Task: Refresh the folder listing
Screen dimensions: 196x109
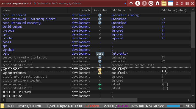Action: tap(151, 3)
